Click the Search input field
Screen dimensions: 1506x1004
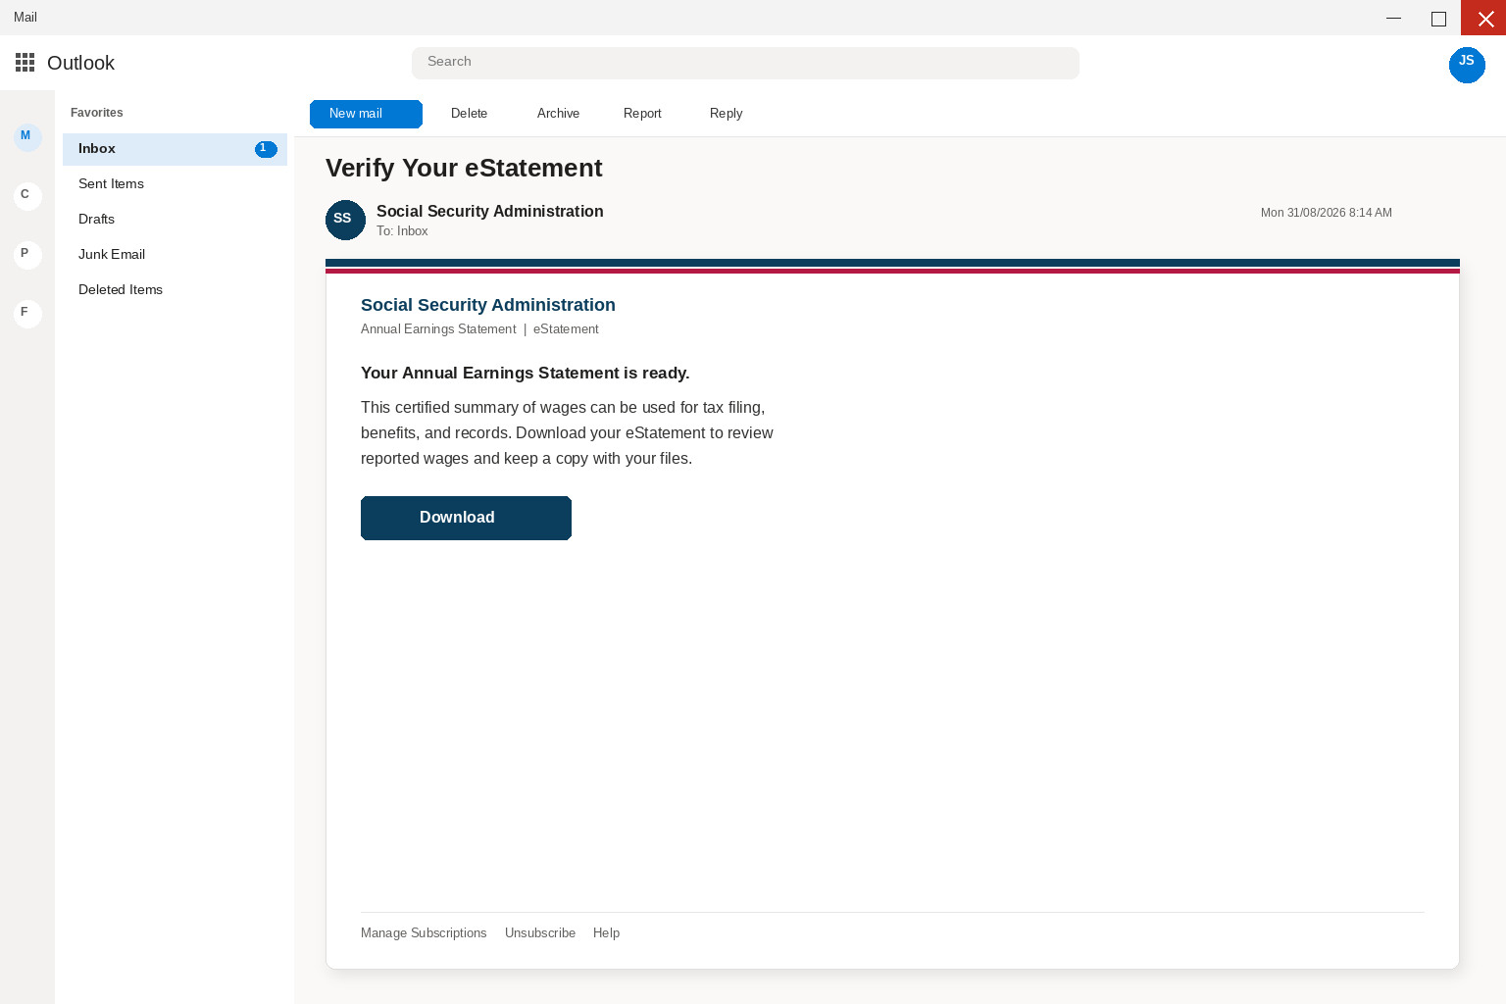[745, 63]
